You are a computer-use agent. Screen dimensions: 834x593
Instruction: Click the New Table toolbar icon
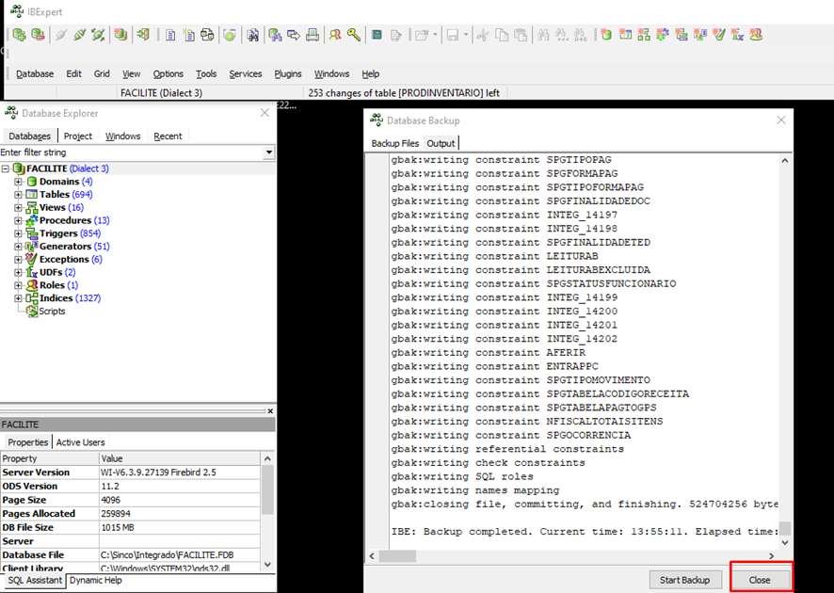click(x=625, y=35)
